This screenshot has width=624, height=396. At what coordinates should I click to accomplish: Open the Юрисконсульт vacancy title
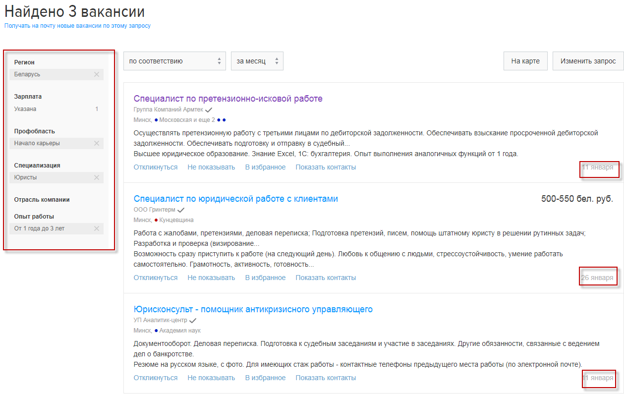[253, 309]
